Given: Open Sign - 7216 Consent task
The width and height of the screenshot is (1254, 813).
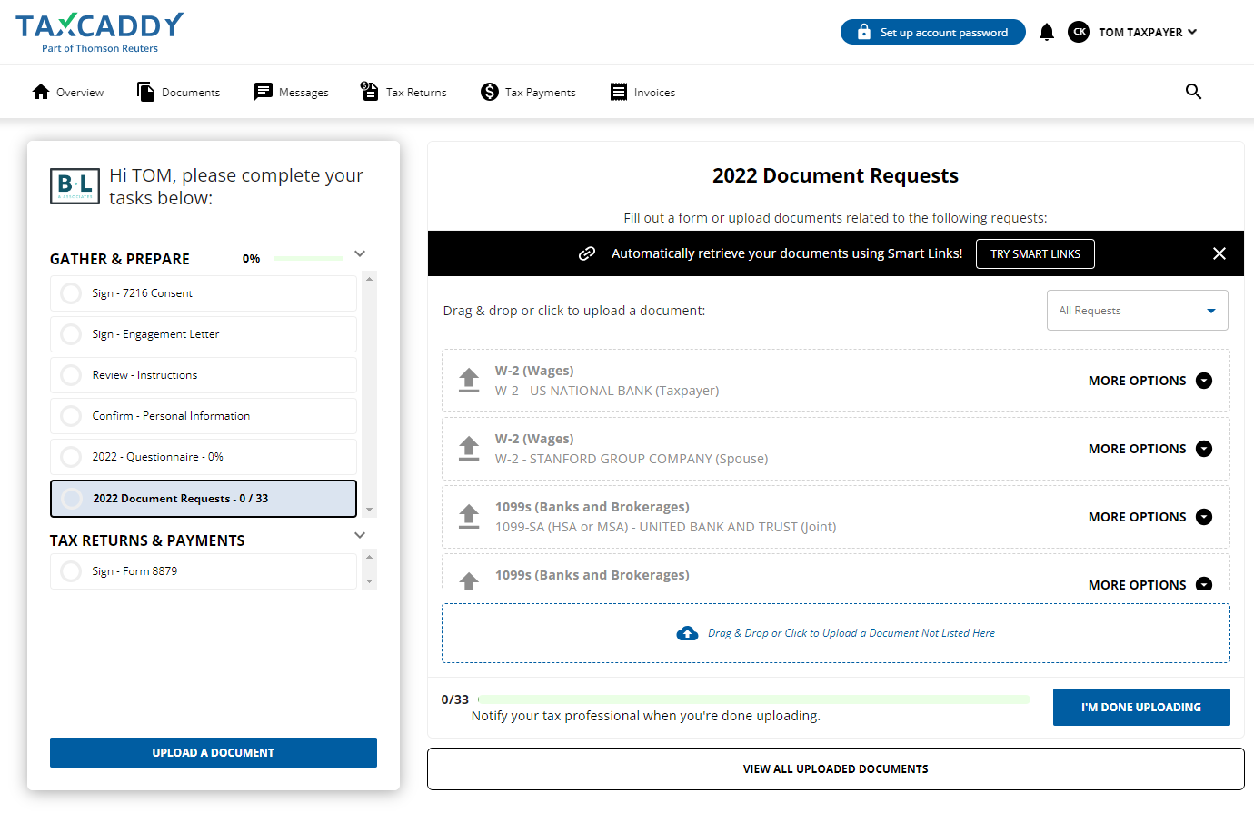Looking at the screenshot, I should click(x=204, y=293).
